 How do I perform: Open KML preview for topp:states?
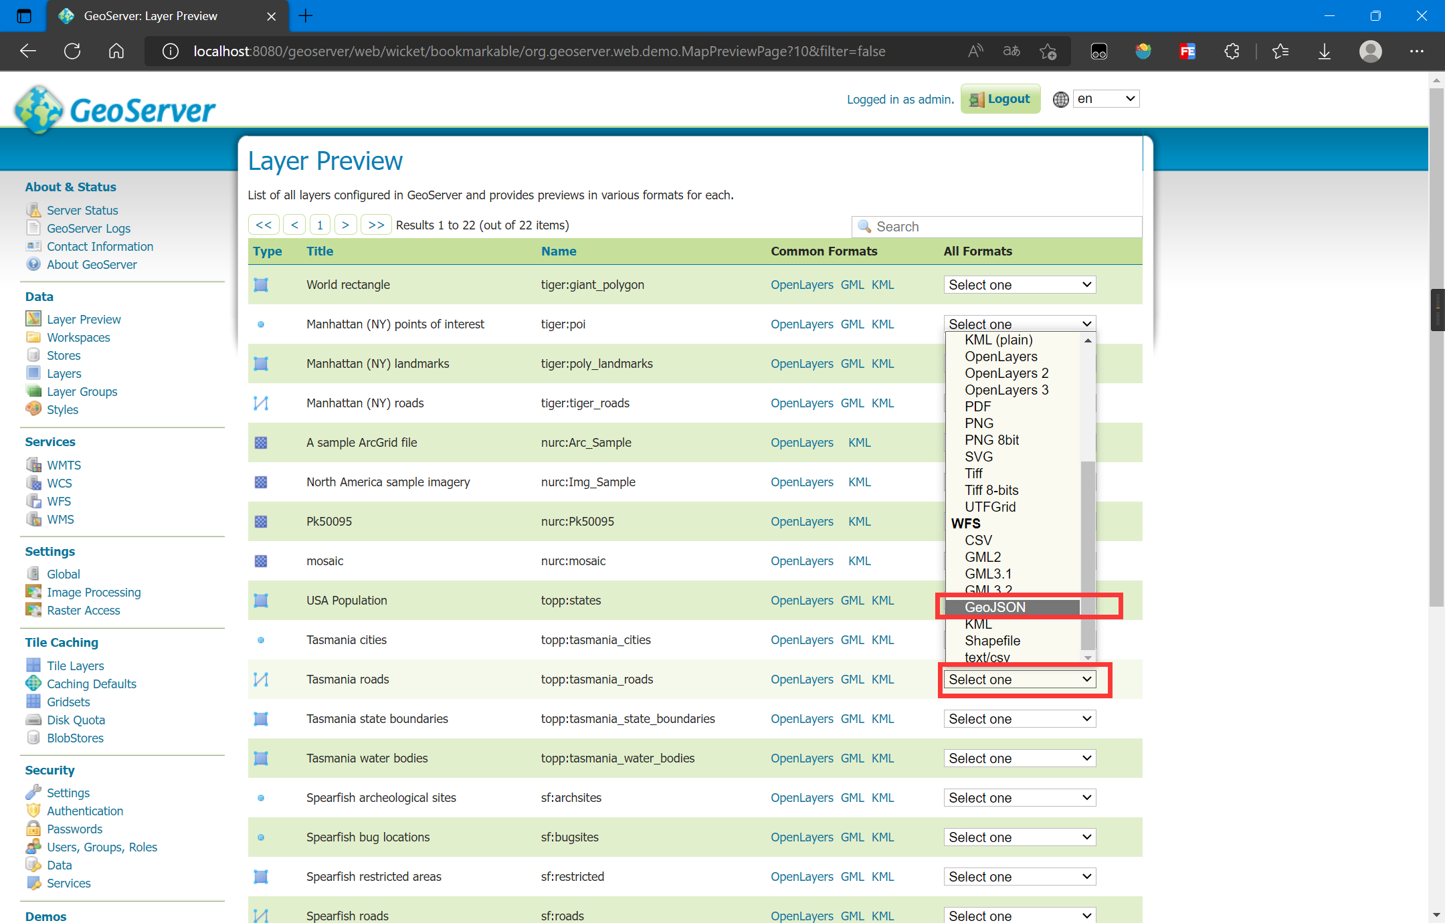point(882,600)
